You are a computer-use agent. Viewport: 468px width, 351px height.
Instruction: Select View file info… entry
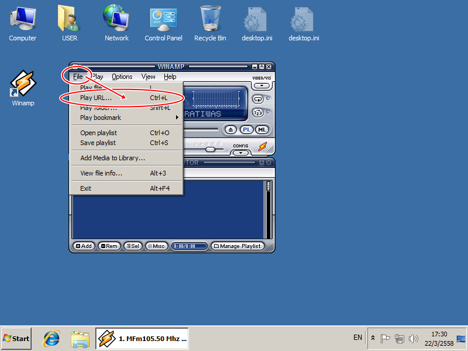[126, 173]
